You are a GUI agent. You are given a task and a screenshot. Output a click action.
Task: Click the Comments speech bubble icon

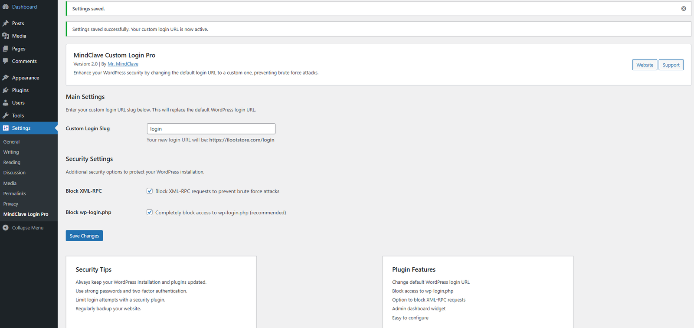click(6, 61)
